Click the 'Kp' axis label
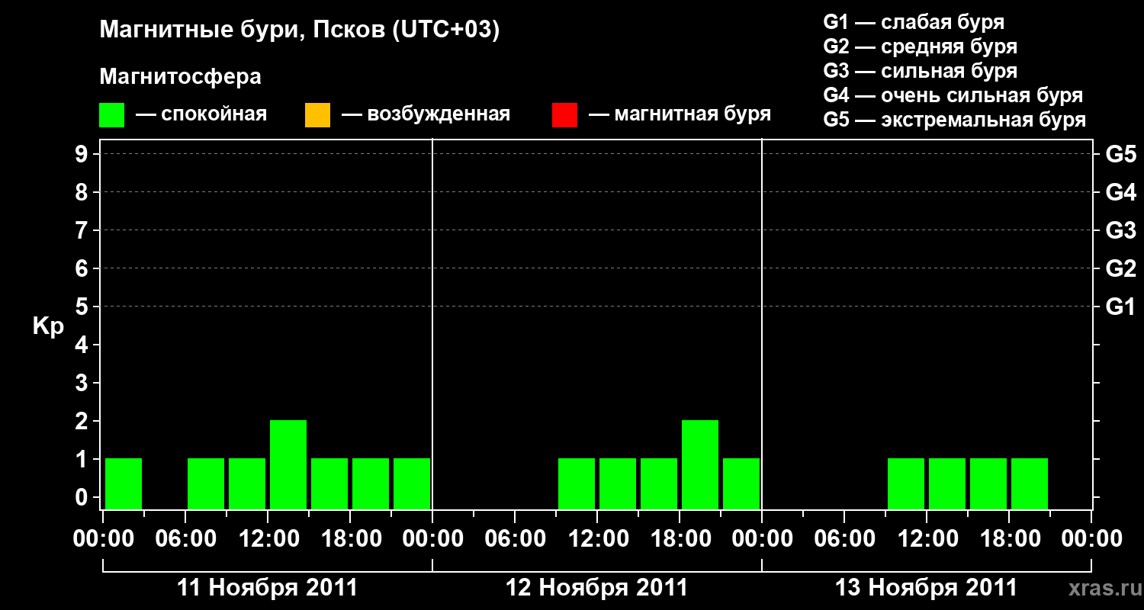The image size is (1144, 610). (48, 326)
